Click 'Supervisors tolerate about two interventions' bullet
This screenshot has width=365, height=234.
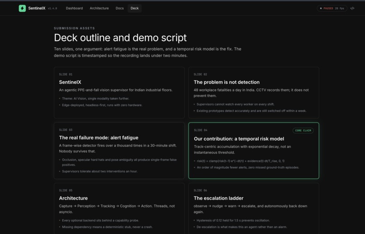pos(100,172)
